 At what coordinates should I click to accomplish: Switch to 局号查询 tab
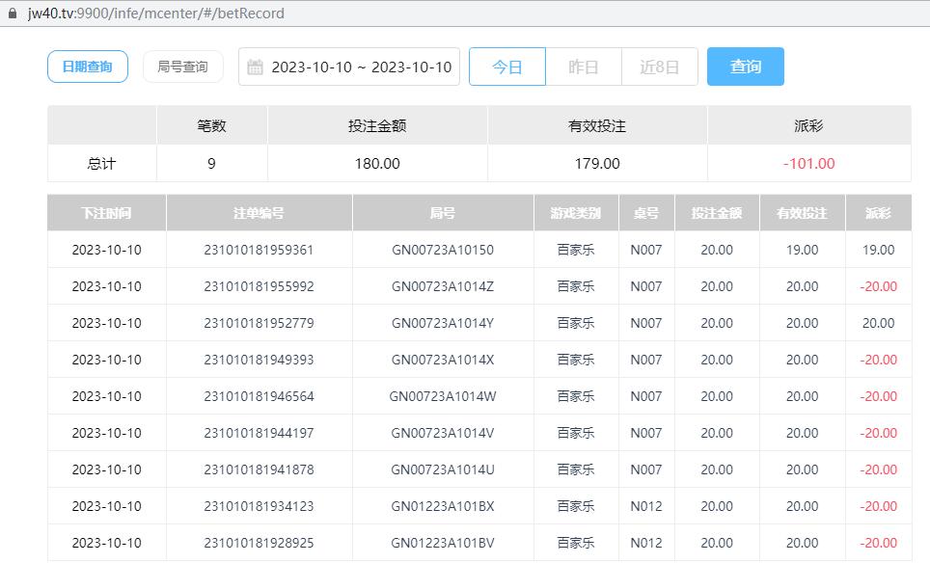pos(182,67)
